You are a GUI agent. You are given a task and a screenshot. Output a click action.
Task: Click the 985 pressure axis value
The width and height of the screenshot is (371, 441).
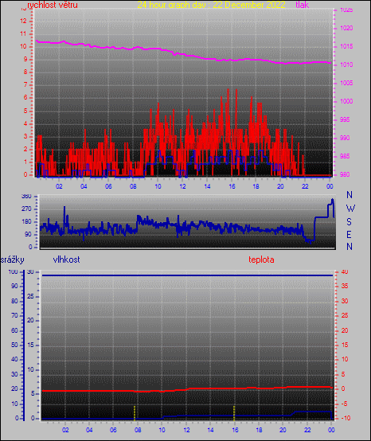(345, 156)
